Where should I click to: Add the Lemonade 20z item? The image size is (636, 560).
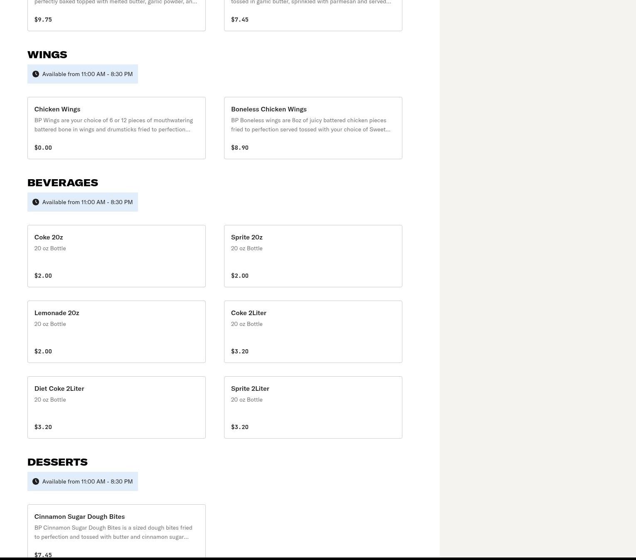click(116, 332)
